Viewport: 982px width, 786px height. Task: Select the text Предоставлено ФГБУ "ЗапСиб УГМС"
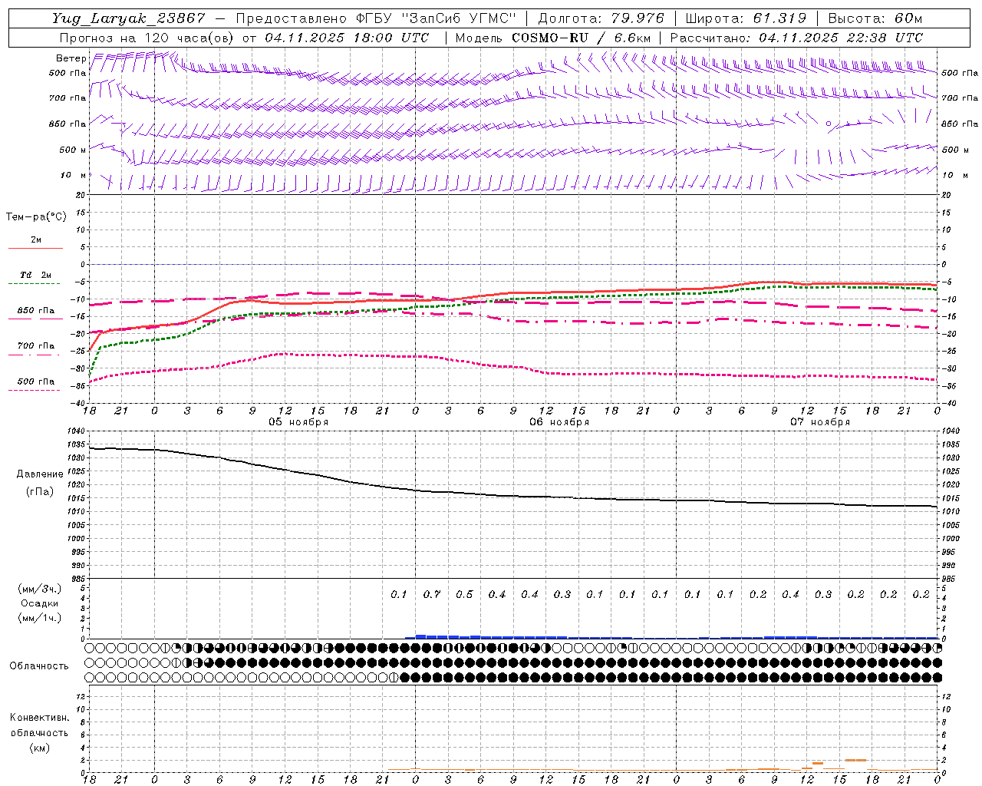(x=376, y=18)
